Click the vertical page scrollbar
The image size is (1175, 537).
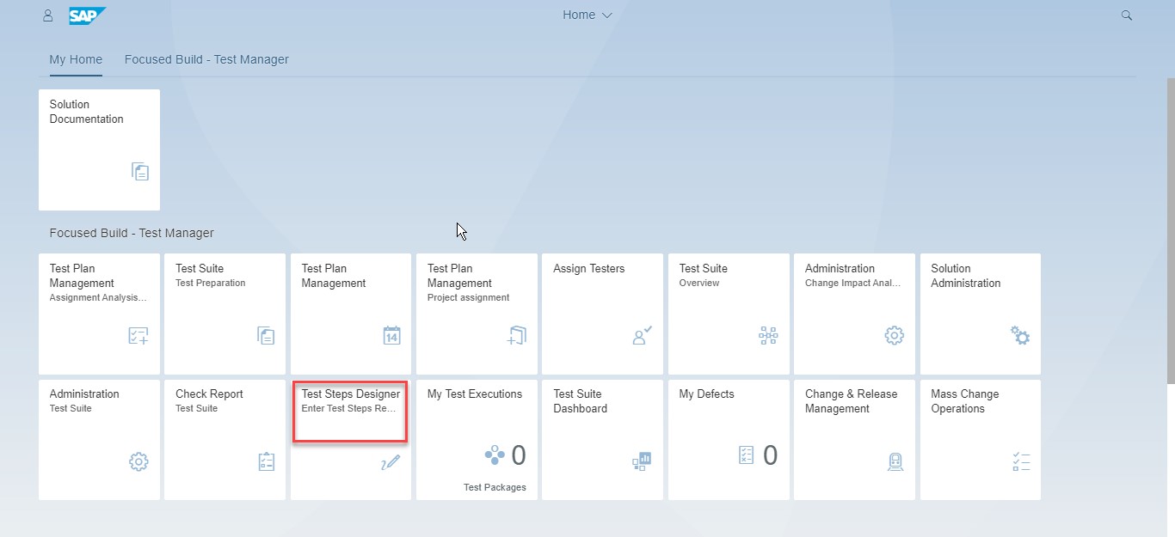(1170, 232)
